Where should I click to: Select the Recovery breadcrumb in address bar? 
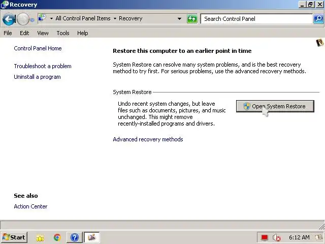tap(131, 18)
